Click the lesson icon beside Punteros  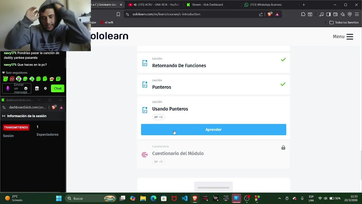pyautogui.click(x=145, y=84)
